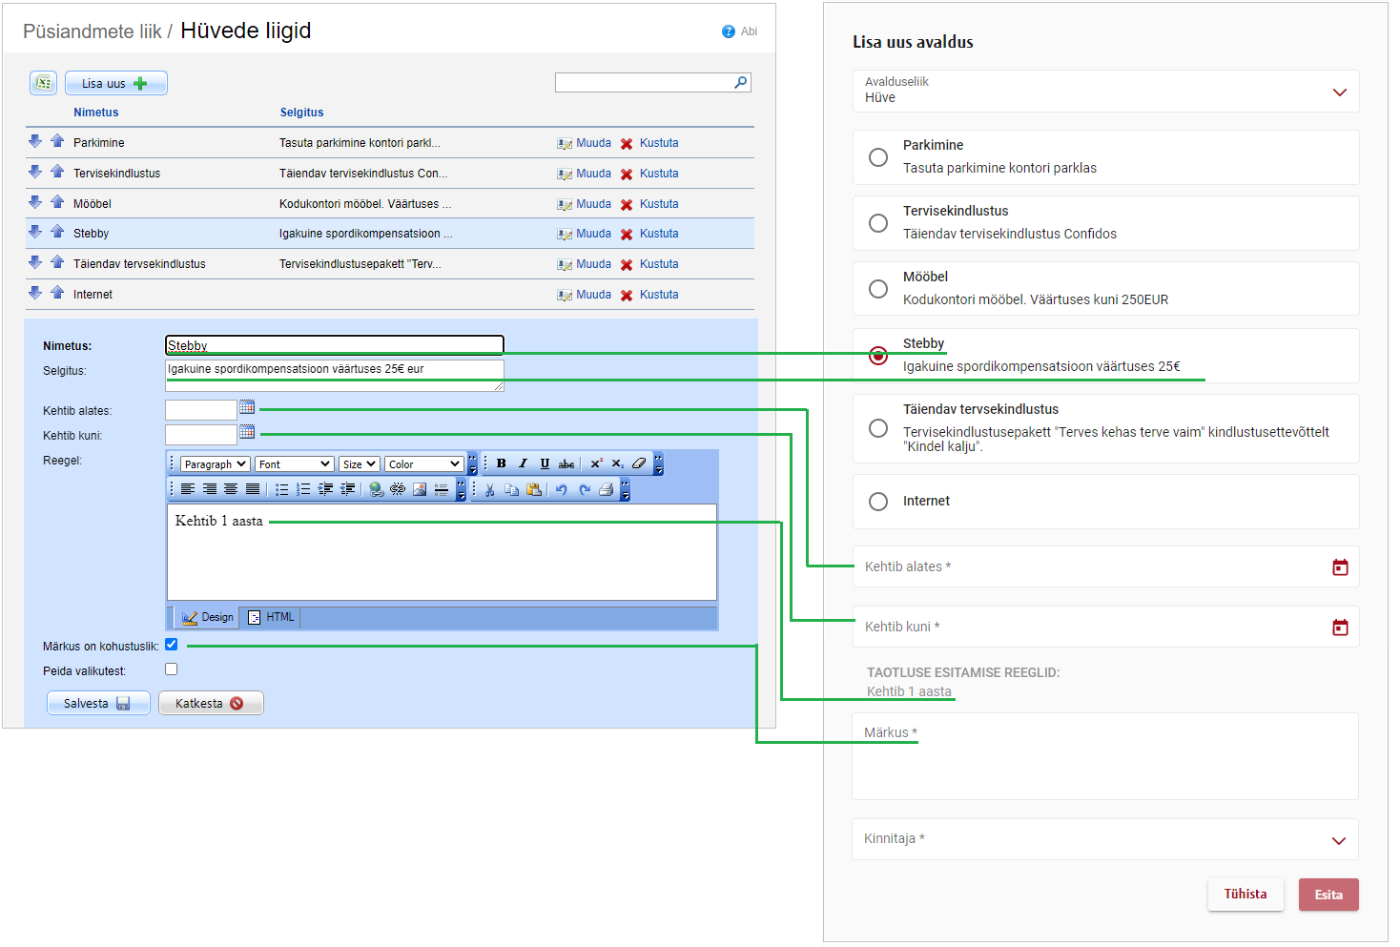1400x947 pixels.
Task: Undo the last edit in the editor
Action: 561,489
